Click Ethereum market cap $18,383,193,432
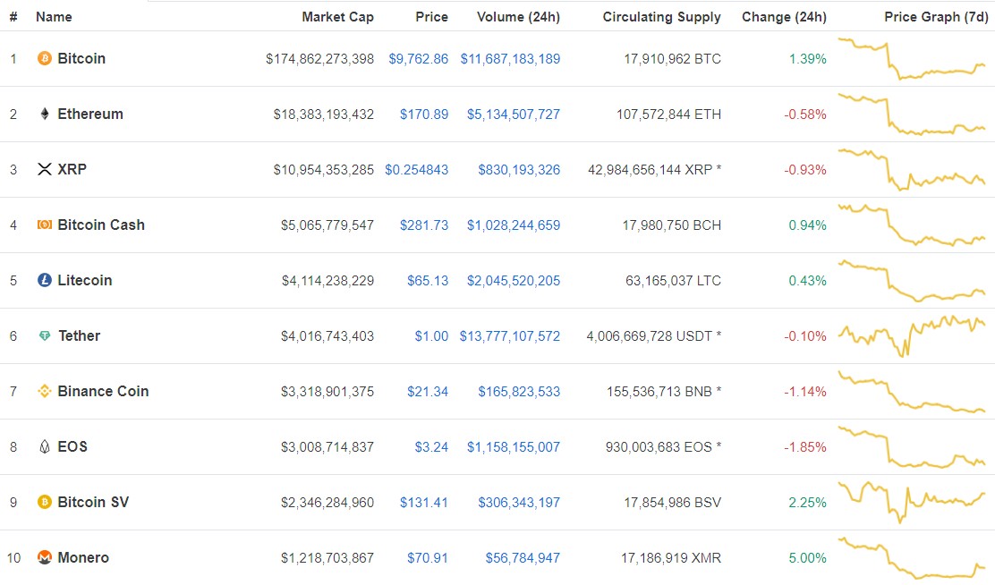995x585 pixels. pyautogui.click(x=324, y=114)
